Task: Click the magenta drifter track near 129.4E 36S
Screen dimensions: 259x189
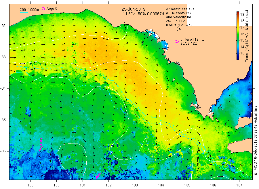Action: tap(41, 144)
